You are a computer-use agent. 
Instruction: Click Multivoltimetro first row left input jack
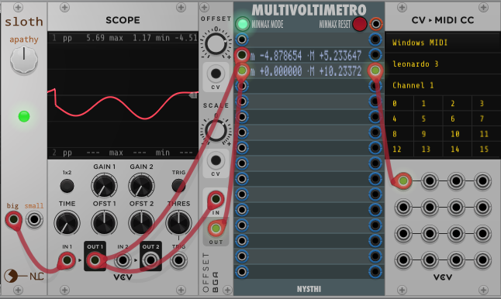pyautogui.click(x=242, y=40)
